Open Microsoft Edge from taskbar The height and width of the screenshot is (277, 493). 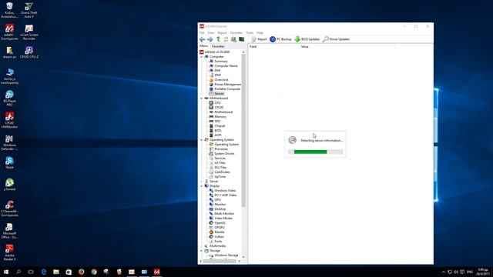tap(44, 272)
